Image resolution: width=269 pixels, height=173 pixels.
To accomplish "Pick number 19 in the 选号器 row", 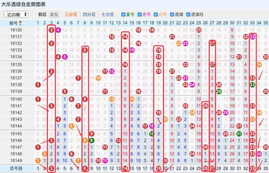I will 159,168.
